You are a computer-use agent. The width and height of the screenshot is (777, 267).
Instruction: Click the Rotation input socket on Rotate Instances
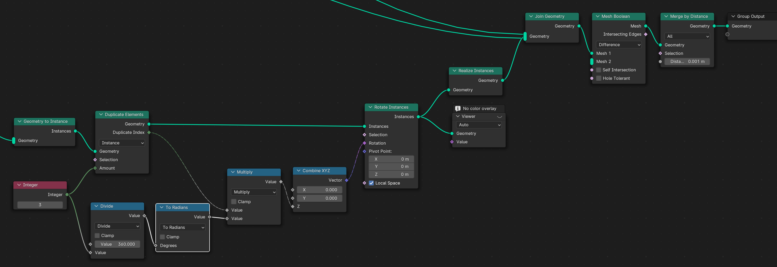pyautogui.click(x=364, y=143)
